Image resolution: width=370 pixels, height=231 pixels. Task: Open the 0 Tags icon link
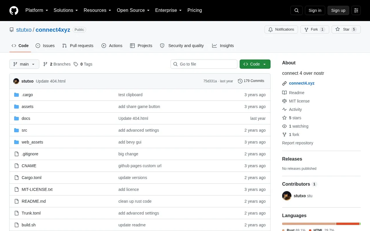pyautogui.click(x=76, y=64)
